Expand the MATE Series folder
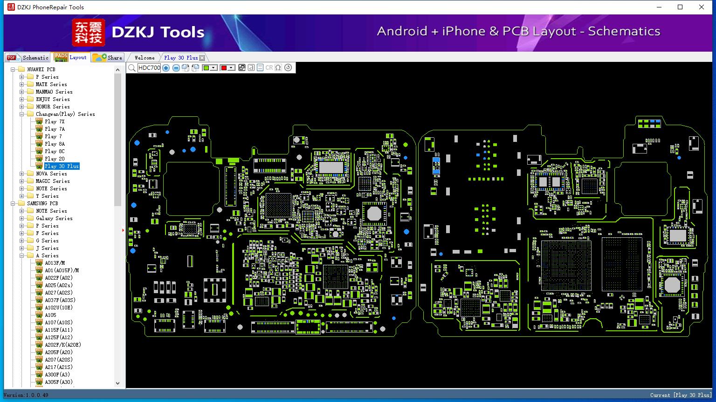The height and width of the screenshot is (402, 716). 22,84
